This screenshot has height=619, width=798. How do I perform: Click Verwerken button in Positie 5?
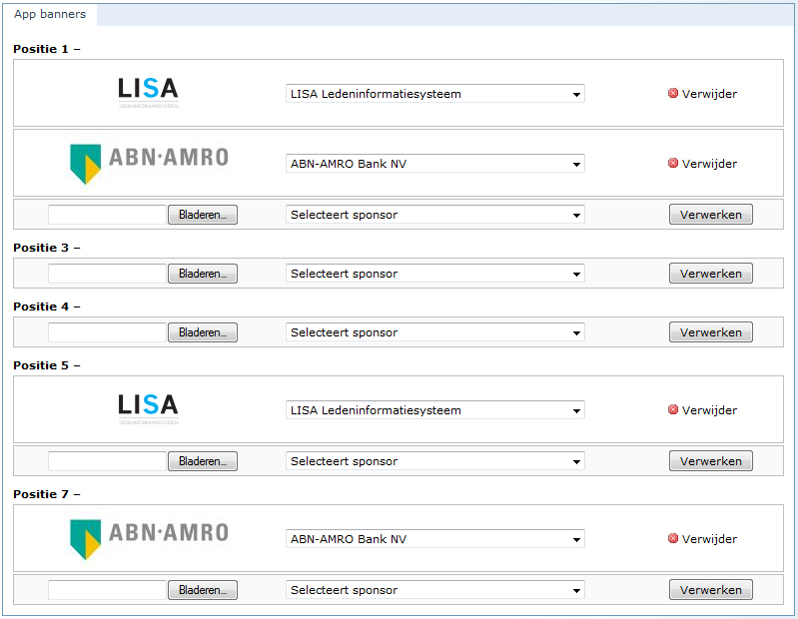[710, 461]
